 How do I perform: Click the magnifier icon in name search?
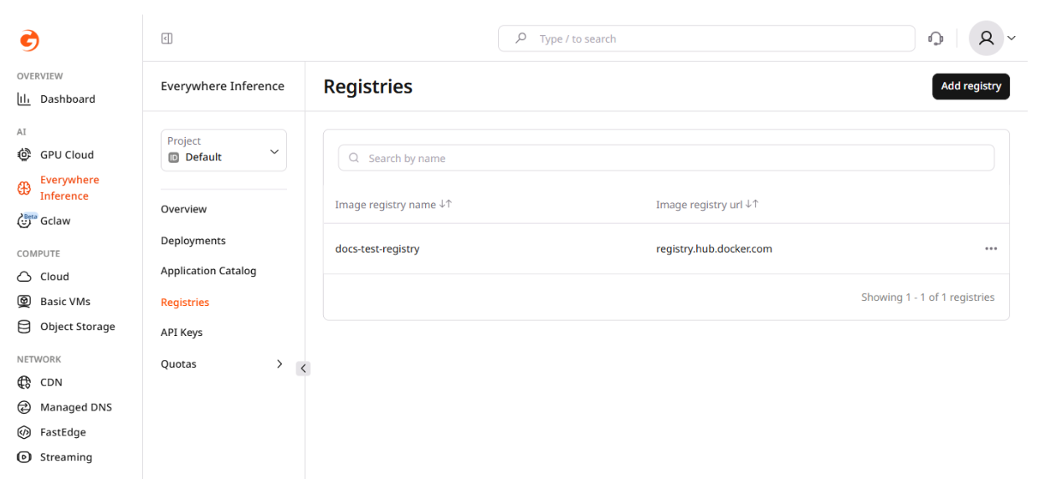point(354,158)
